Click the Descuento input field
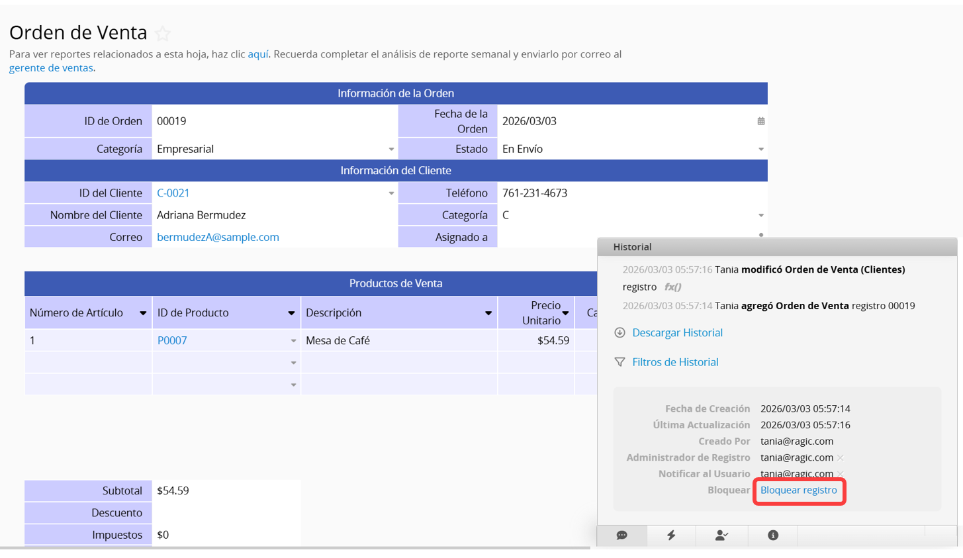This screenshot has height=558, width=963. [x=225, y=513]
